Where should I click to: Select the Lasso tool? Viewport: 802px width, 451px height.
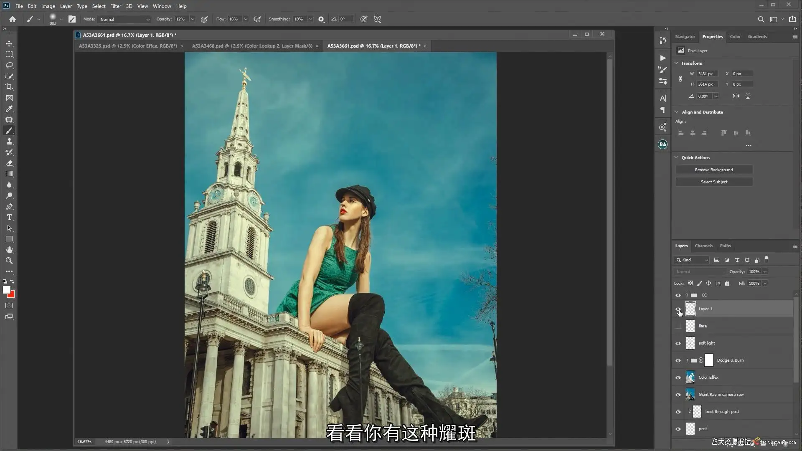9,66
